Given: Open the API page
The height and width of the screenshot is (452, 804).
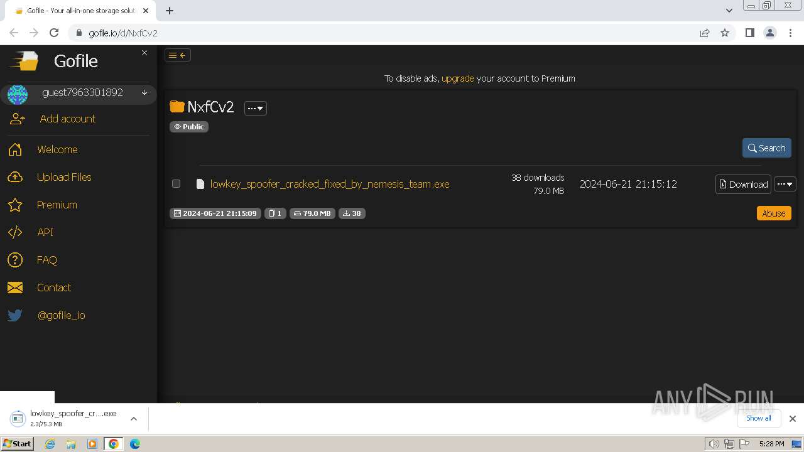Looking at the screenshot, I should 45,232.
